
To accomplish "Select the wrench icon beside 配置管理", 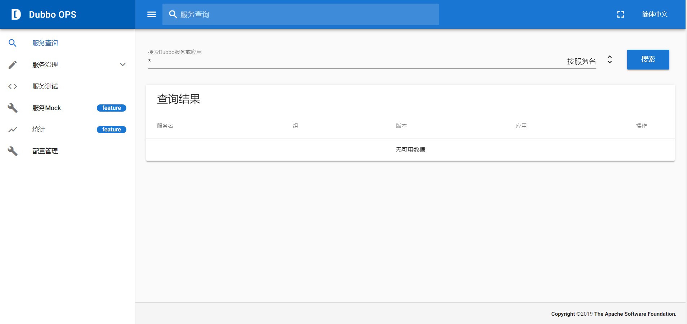I will pos(13,151).
